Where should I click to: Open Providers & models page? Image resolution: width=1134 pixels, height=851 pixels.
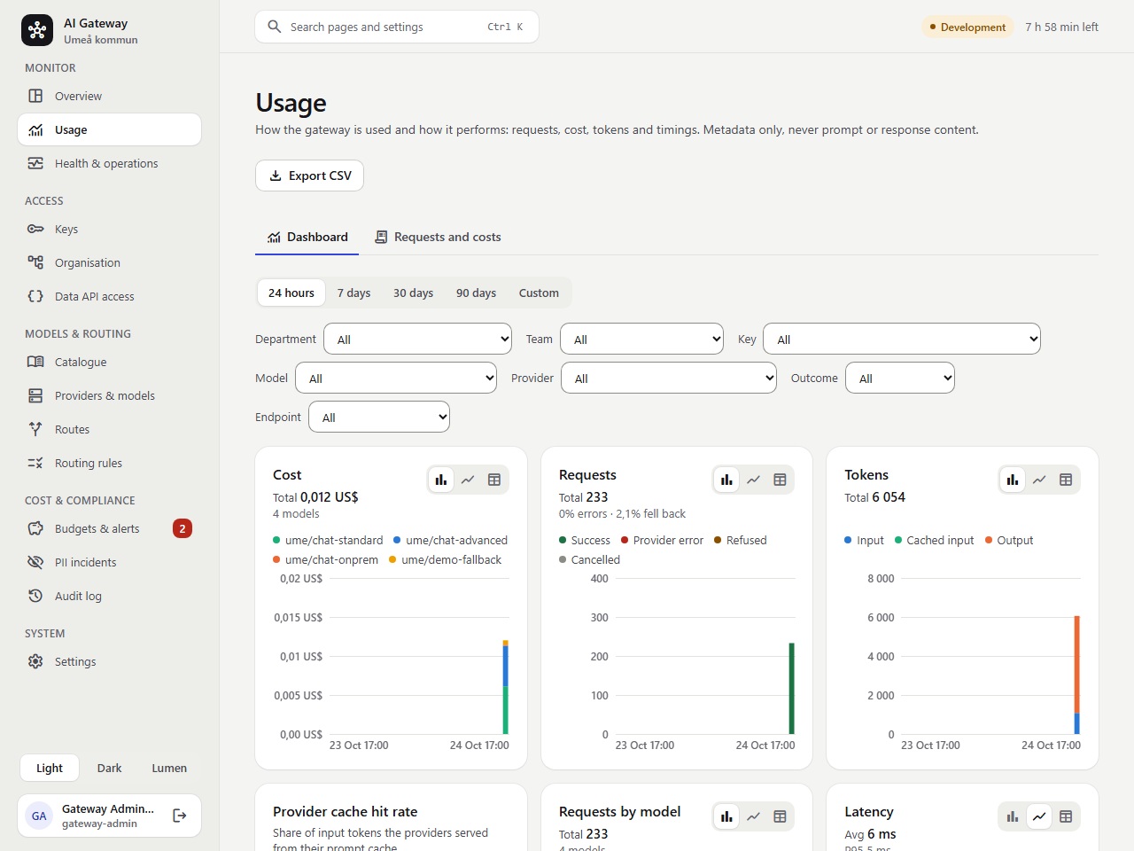click(109, 395)
